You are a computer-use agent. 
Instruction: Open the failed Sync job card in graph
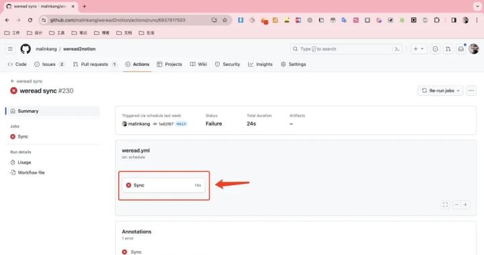(x=163, y=185)
